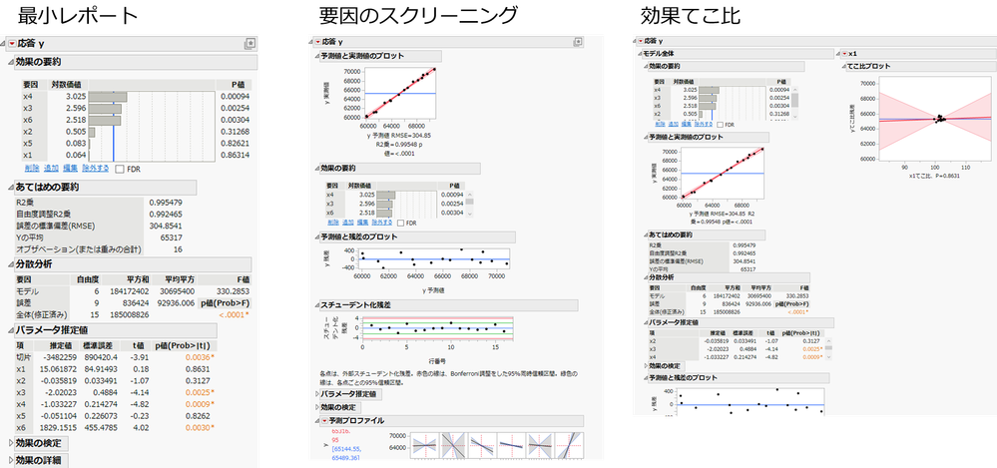Click x5 row in 最小レポート 効果の要約
Viewport: 997px width, 468px height.
click(x=138, y=143)
